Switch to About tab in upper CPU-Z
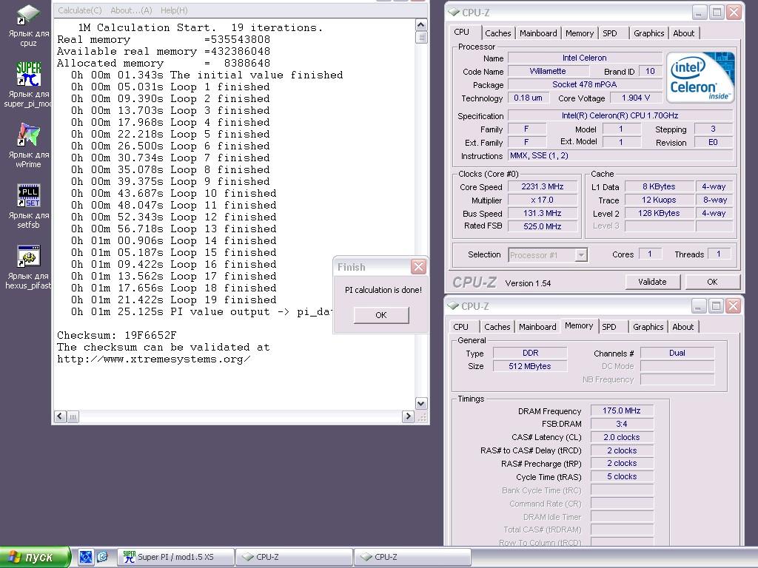Viewport: 758px width, 568px height. (683, 33)
